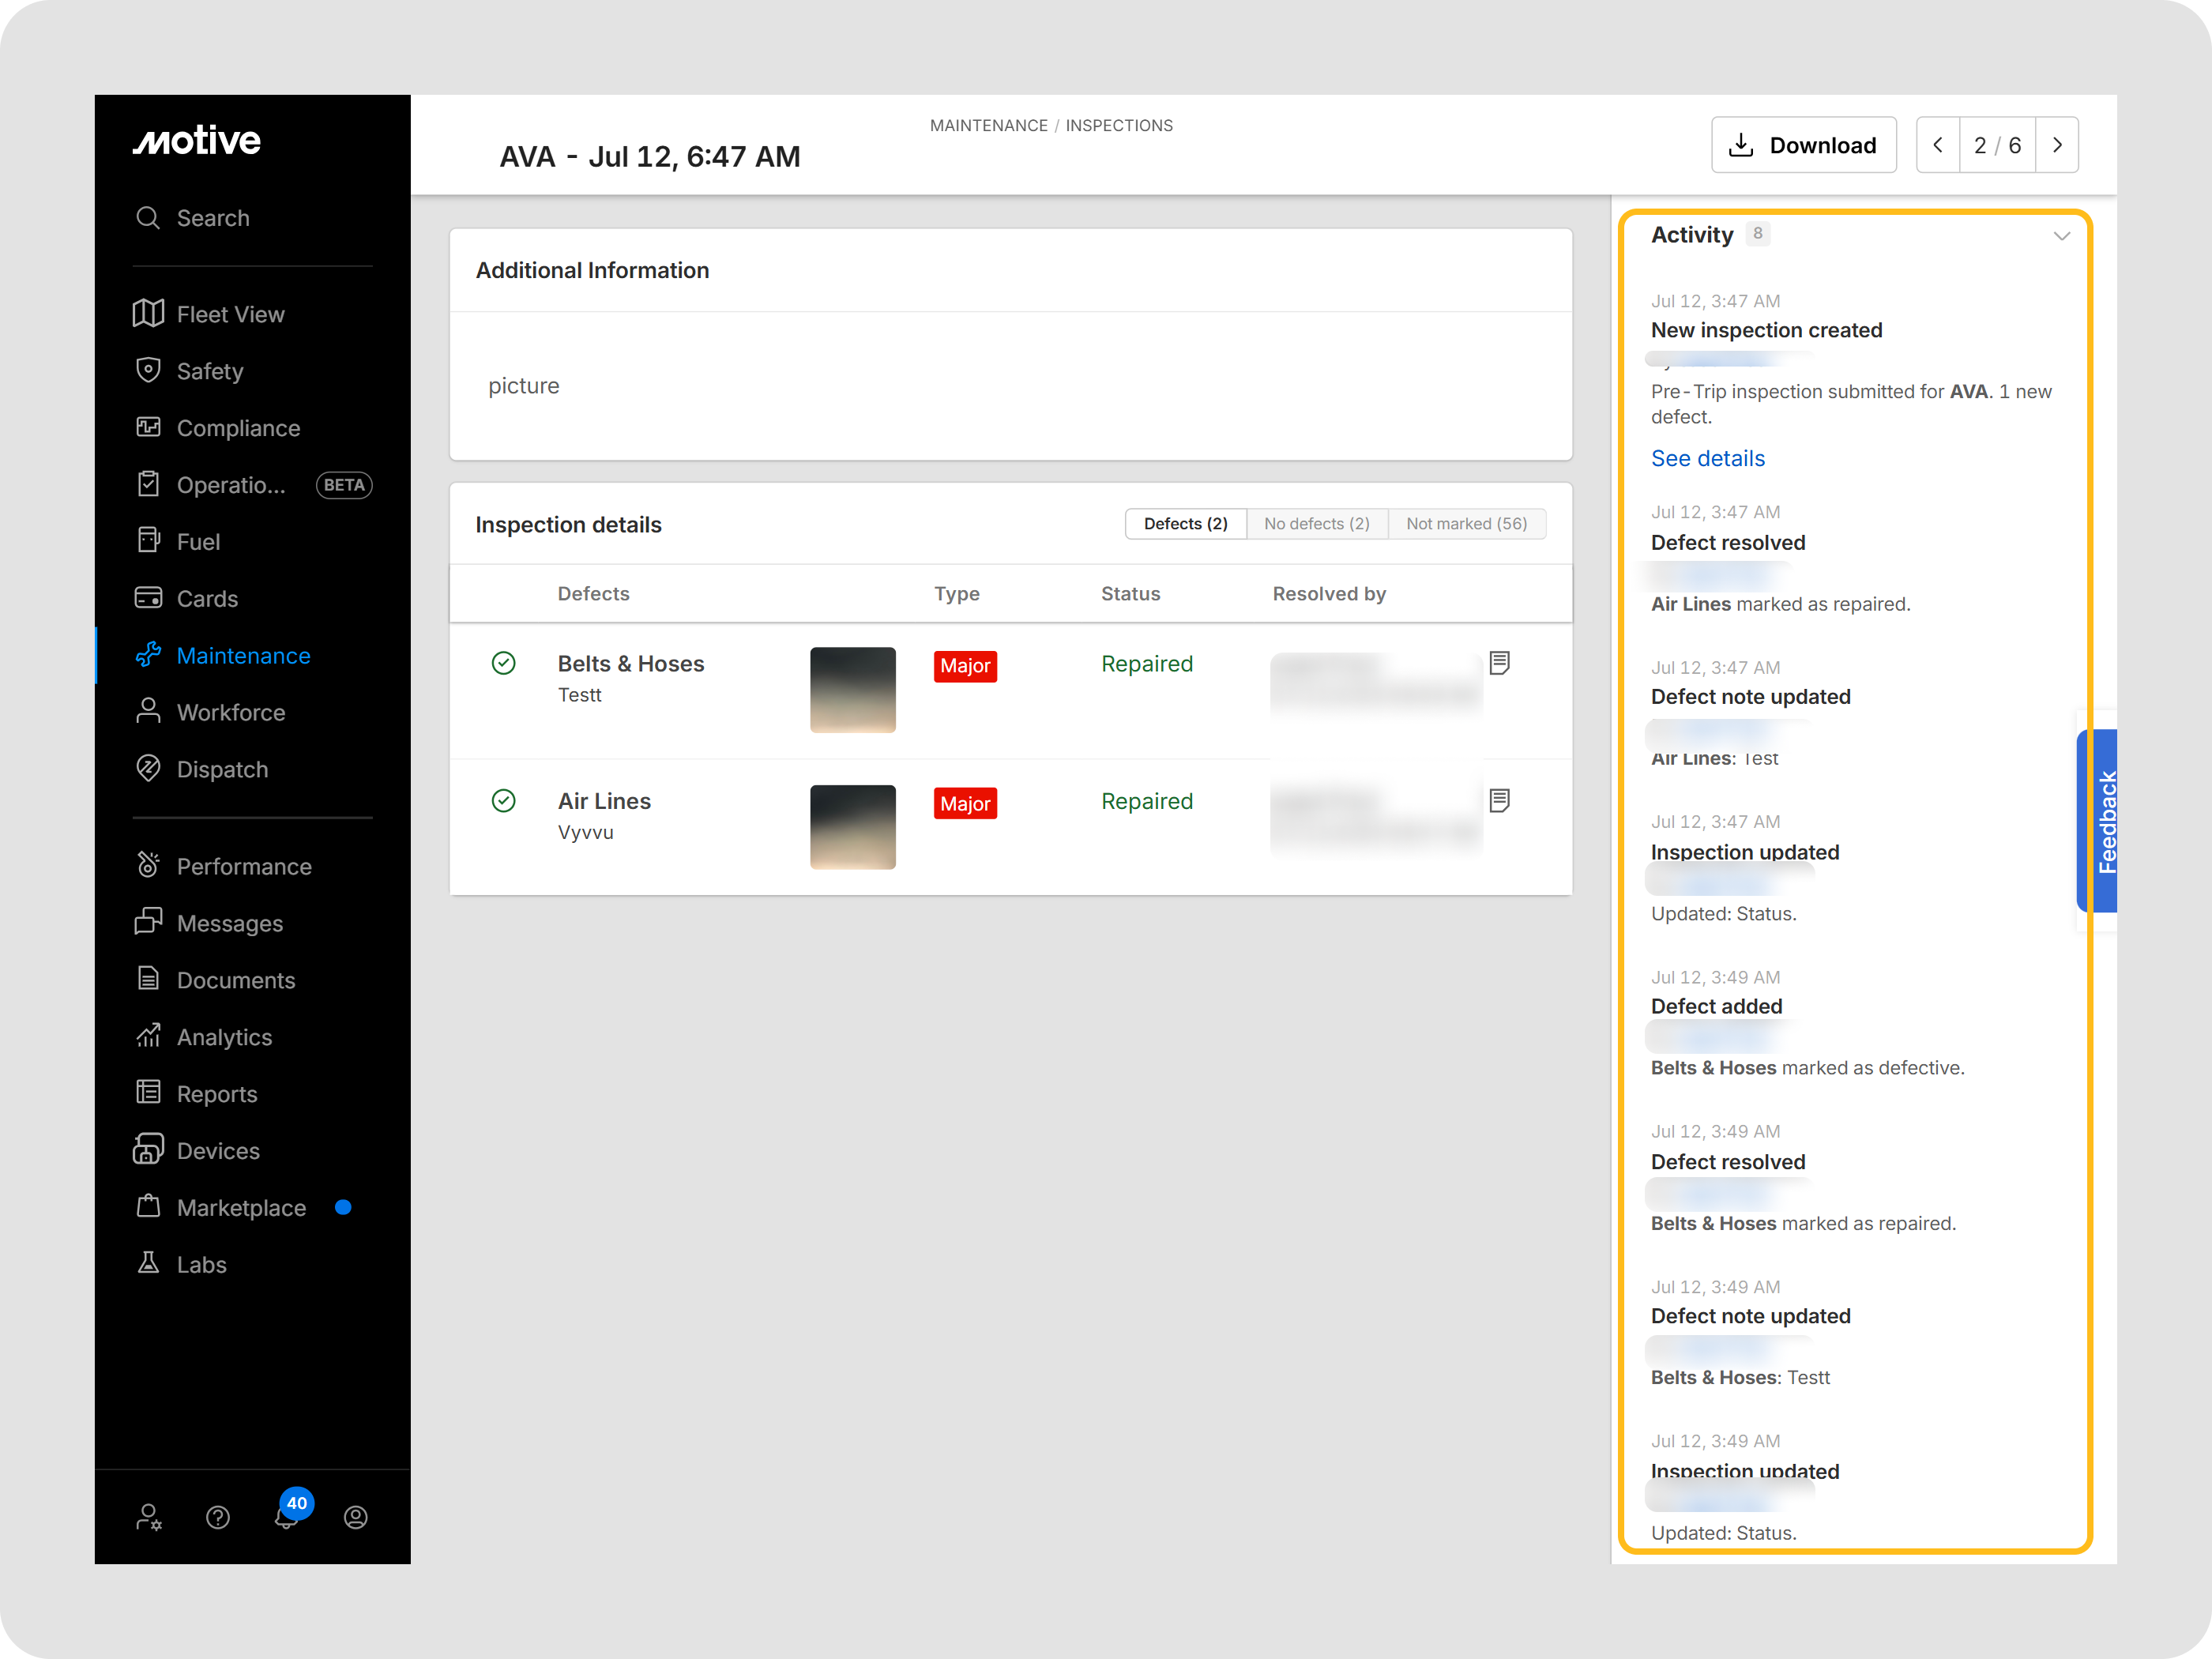Image resolution: width=2212 pixels, height=1659 pixels.
Task: Switch filter to No defects (2)
Action: coord(1316,524)
